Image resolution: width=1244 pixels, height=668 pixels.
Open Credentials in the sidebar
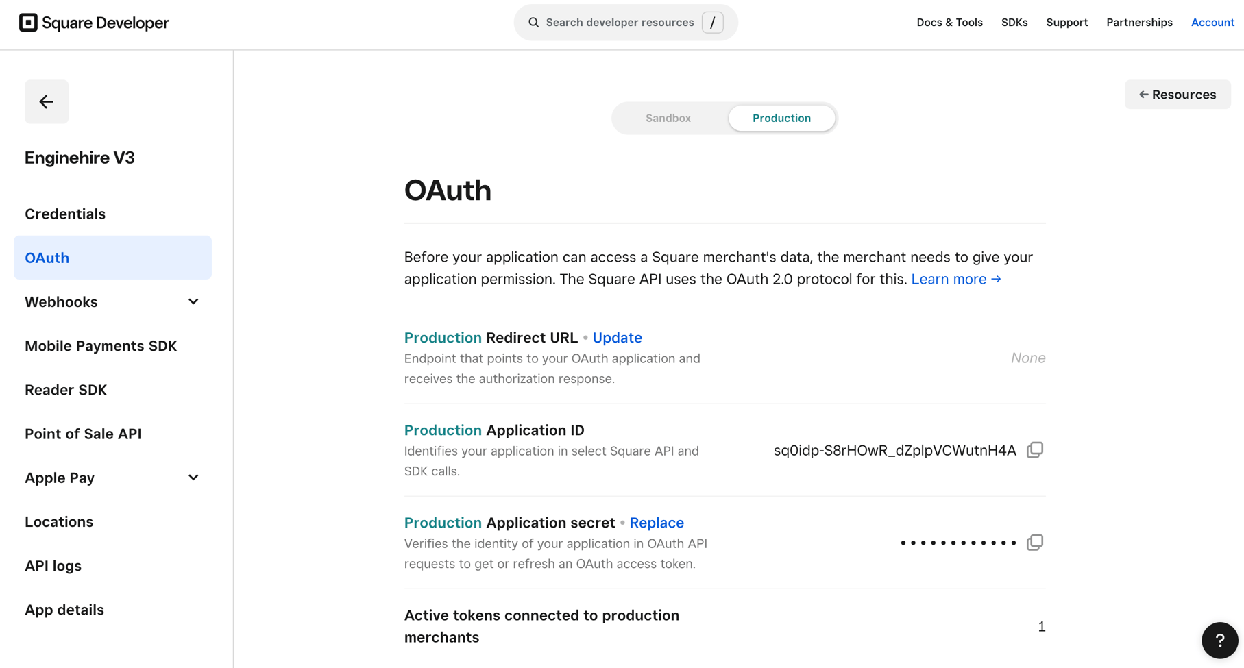click(65, 214)
